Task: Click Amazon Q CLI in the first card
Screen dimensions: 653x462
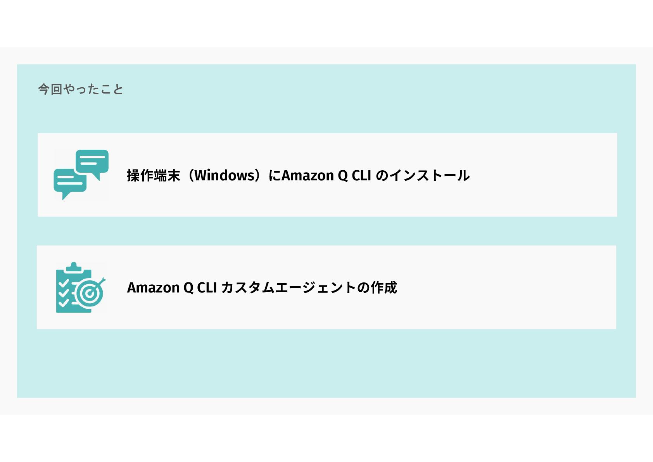Action: [326, 175]
